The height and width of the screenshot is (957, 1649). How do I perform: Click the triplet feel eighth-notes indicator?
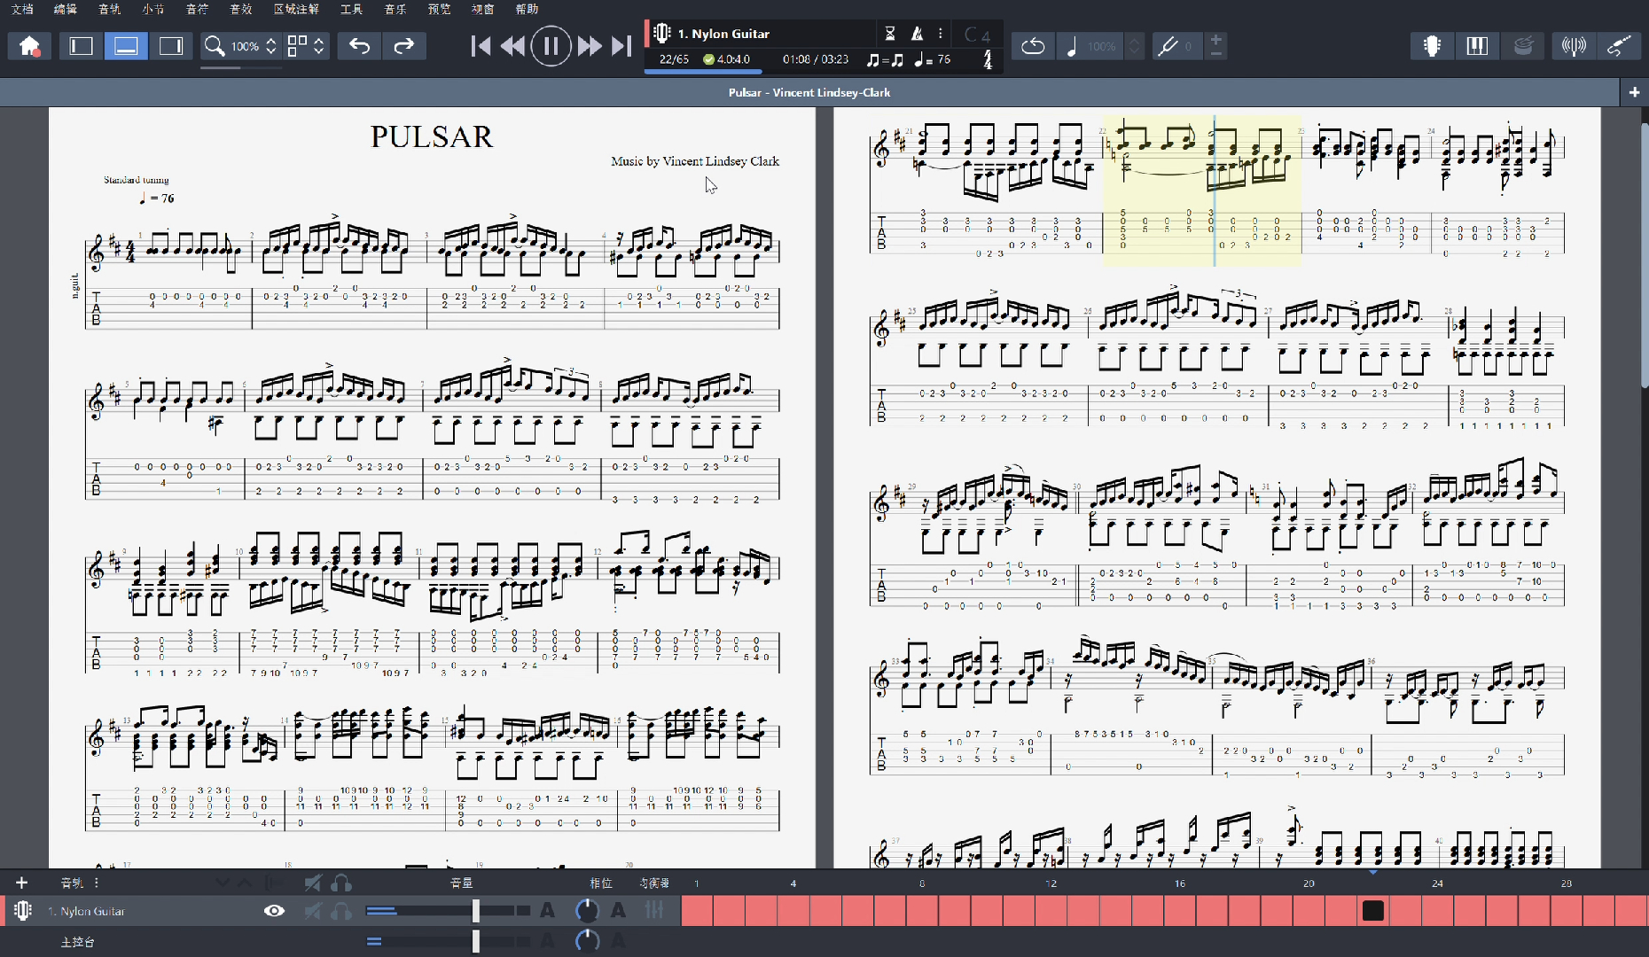click(x=885, y=59)
